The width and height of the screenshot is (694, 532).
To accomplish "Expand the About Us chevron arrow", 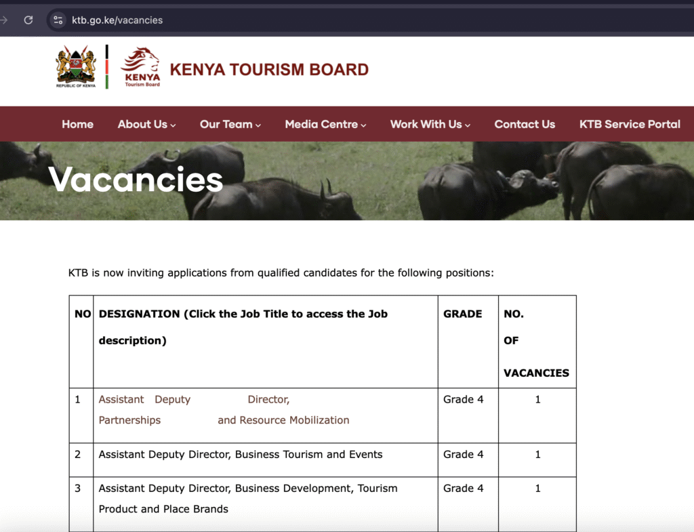I will coord(173,125).
